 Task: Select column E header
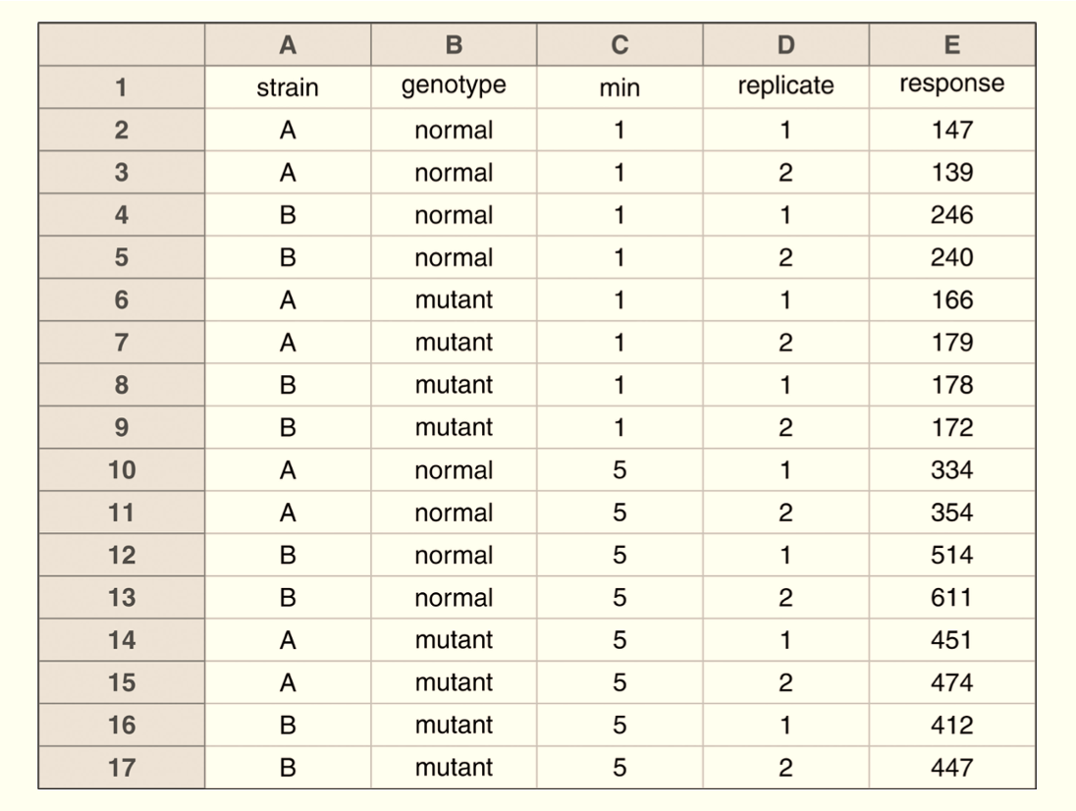pyautogui.click(x=951, y=44)
